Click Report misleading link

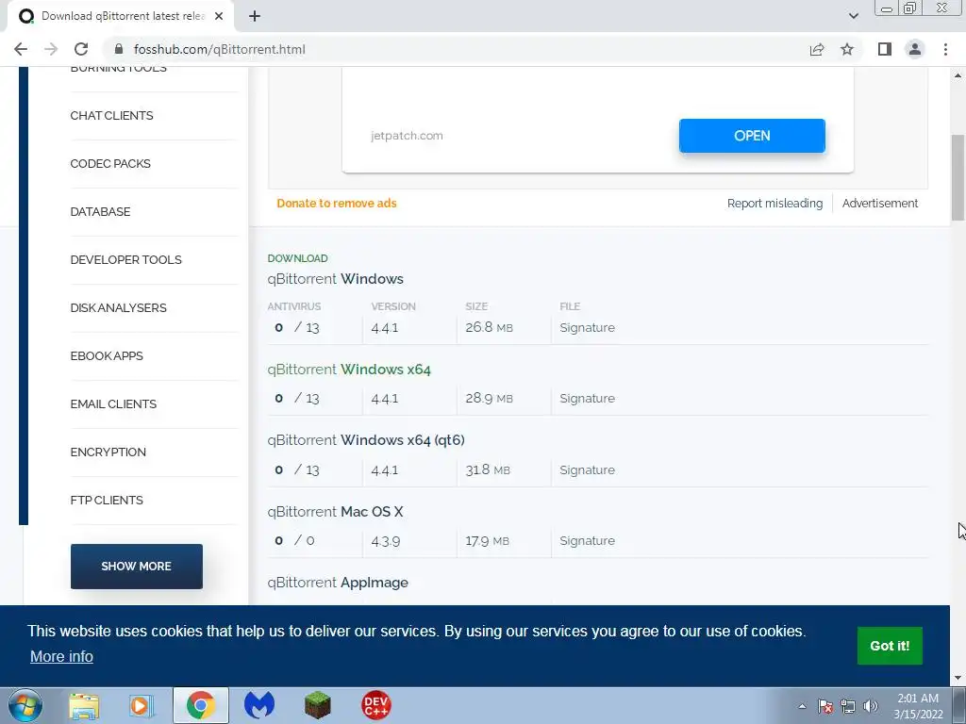pos(774,204)
